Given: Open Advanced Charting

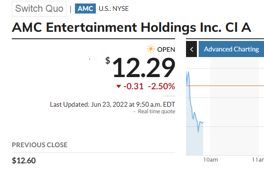Looking at the screenshot, I should point(231,49).
